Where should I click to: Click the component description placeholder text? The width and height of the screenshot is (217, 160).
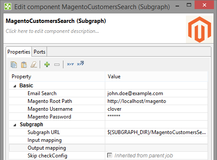tap(52, 31)
